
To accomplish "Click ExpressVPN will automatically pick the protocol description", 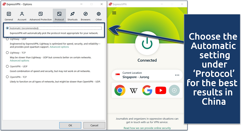I will click(54, 33).
